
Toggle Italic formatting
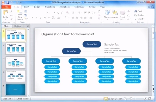(x=37, y=18)
